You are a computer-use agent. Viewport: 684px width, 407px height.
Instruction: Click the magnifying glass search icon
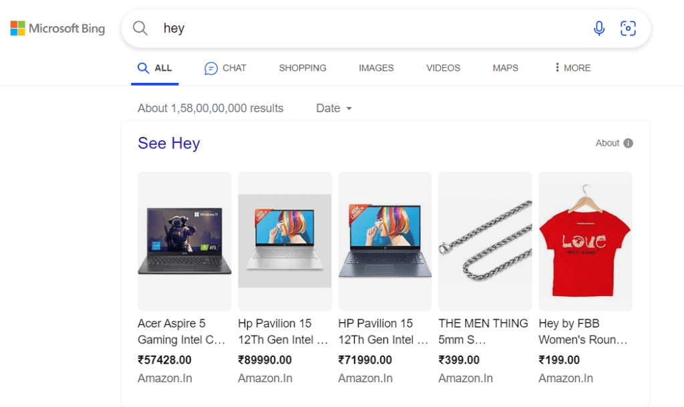140,28
